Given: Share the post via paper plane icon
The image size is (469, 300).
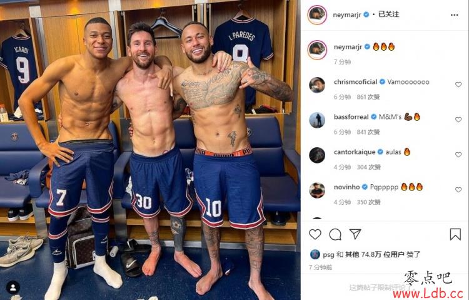Looking at the screenshot, I should (355, 234).
